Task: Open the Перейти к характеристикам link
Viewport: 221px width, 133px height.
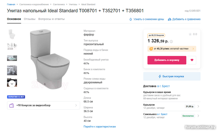Action: click(99, 127)
